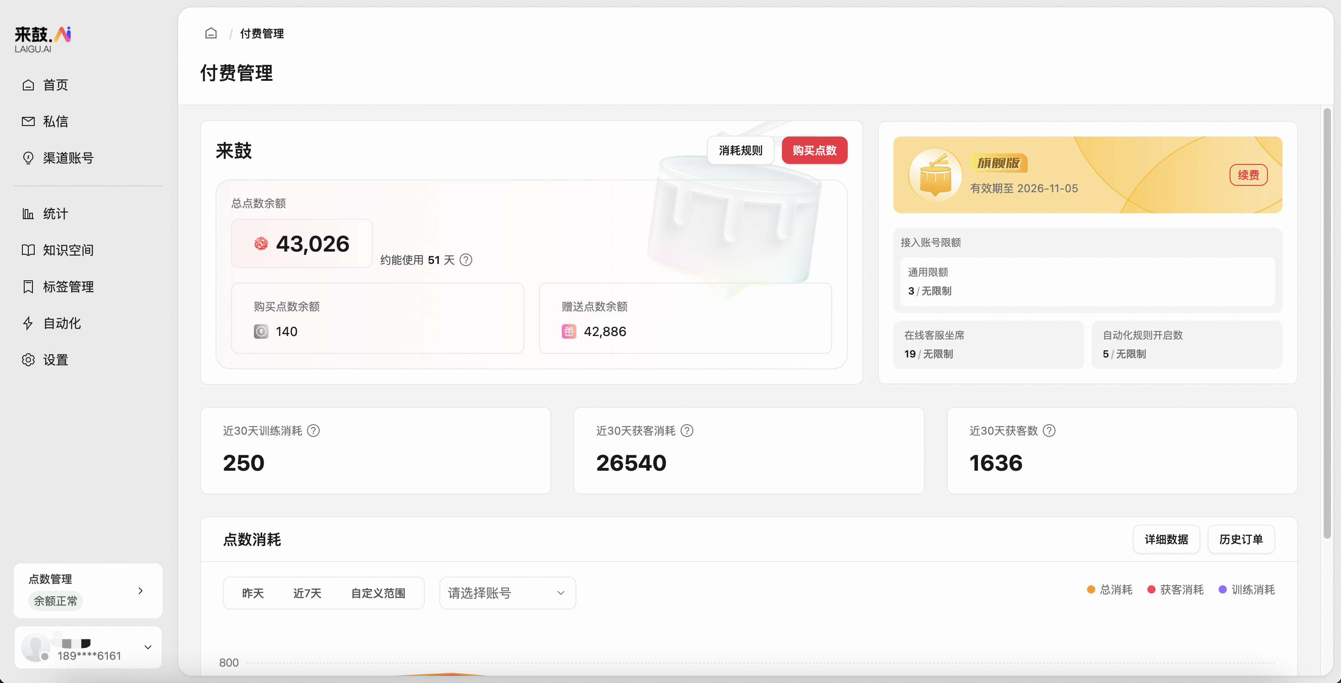Open the 首页 sidebar icon
Viewport: 1341px width, 683px height.
(55, 85)
